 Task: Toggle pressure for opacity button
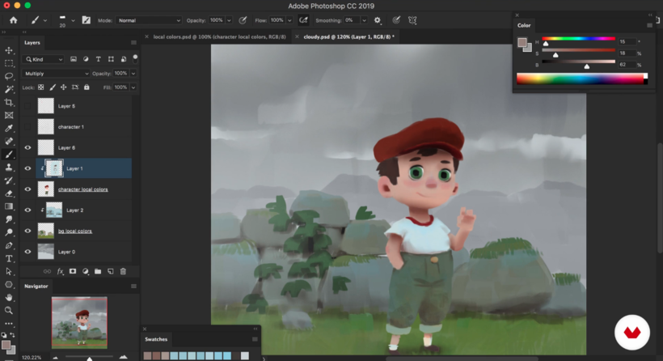coord(243,20)
